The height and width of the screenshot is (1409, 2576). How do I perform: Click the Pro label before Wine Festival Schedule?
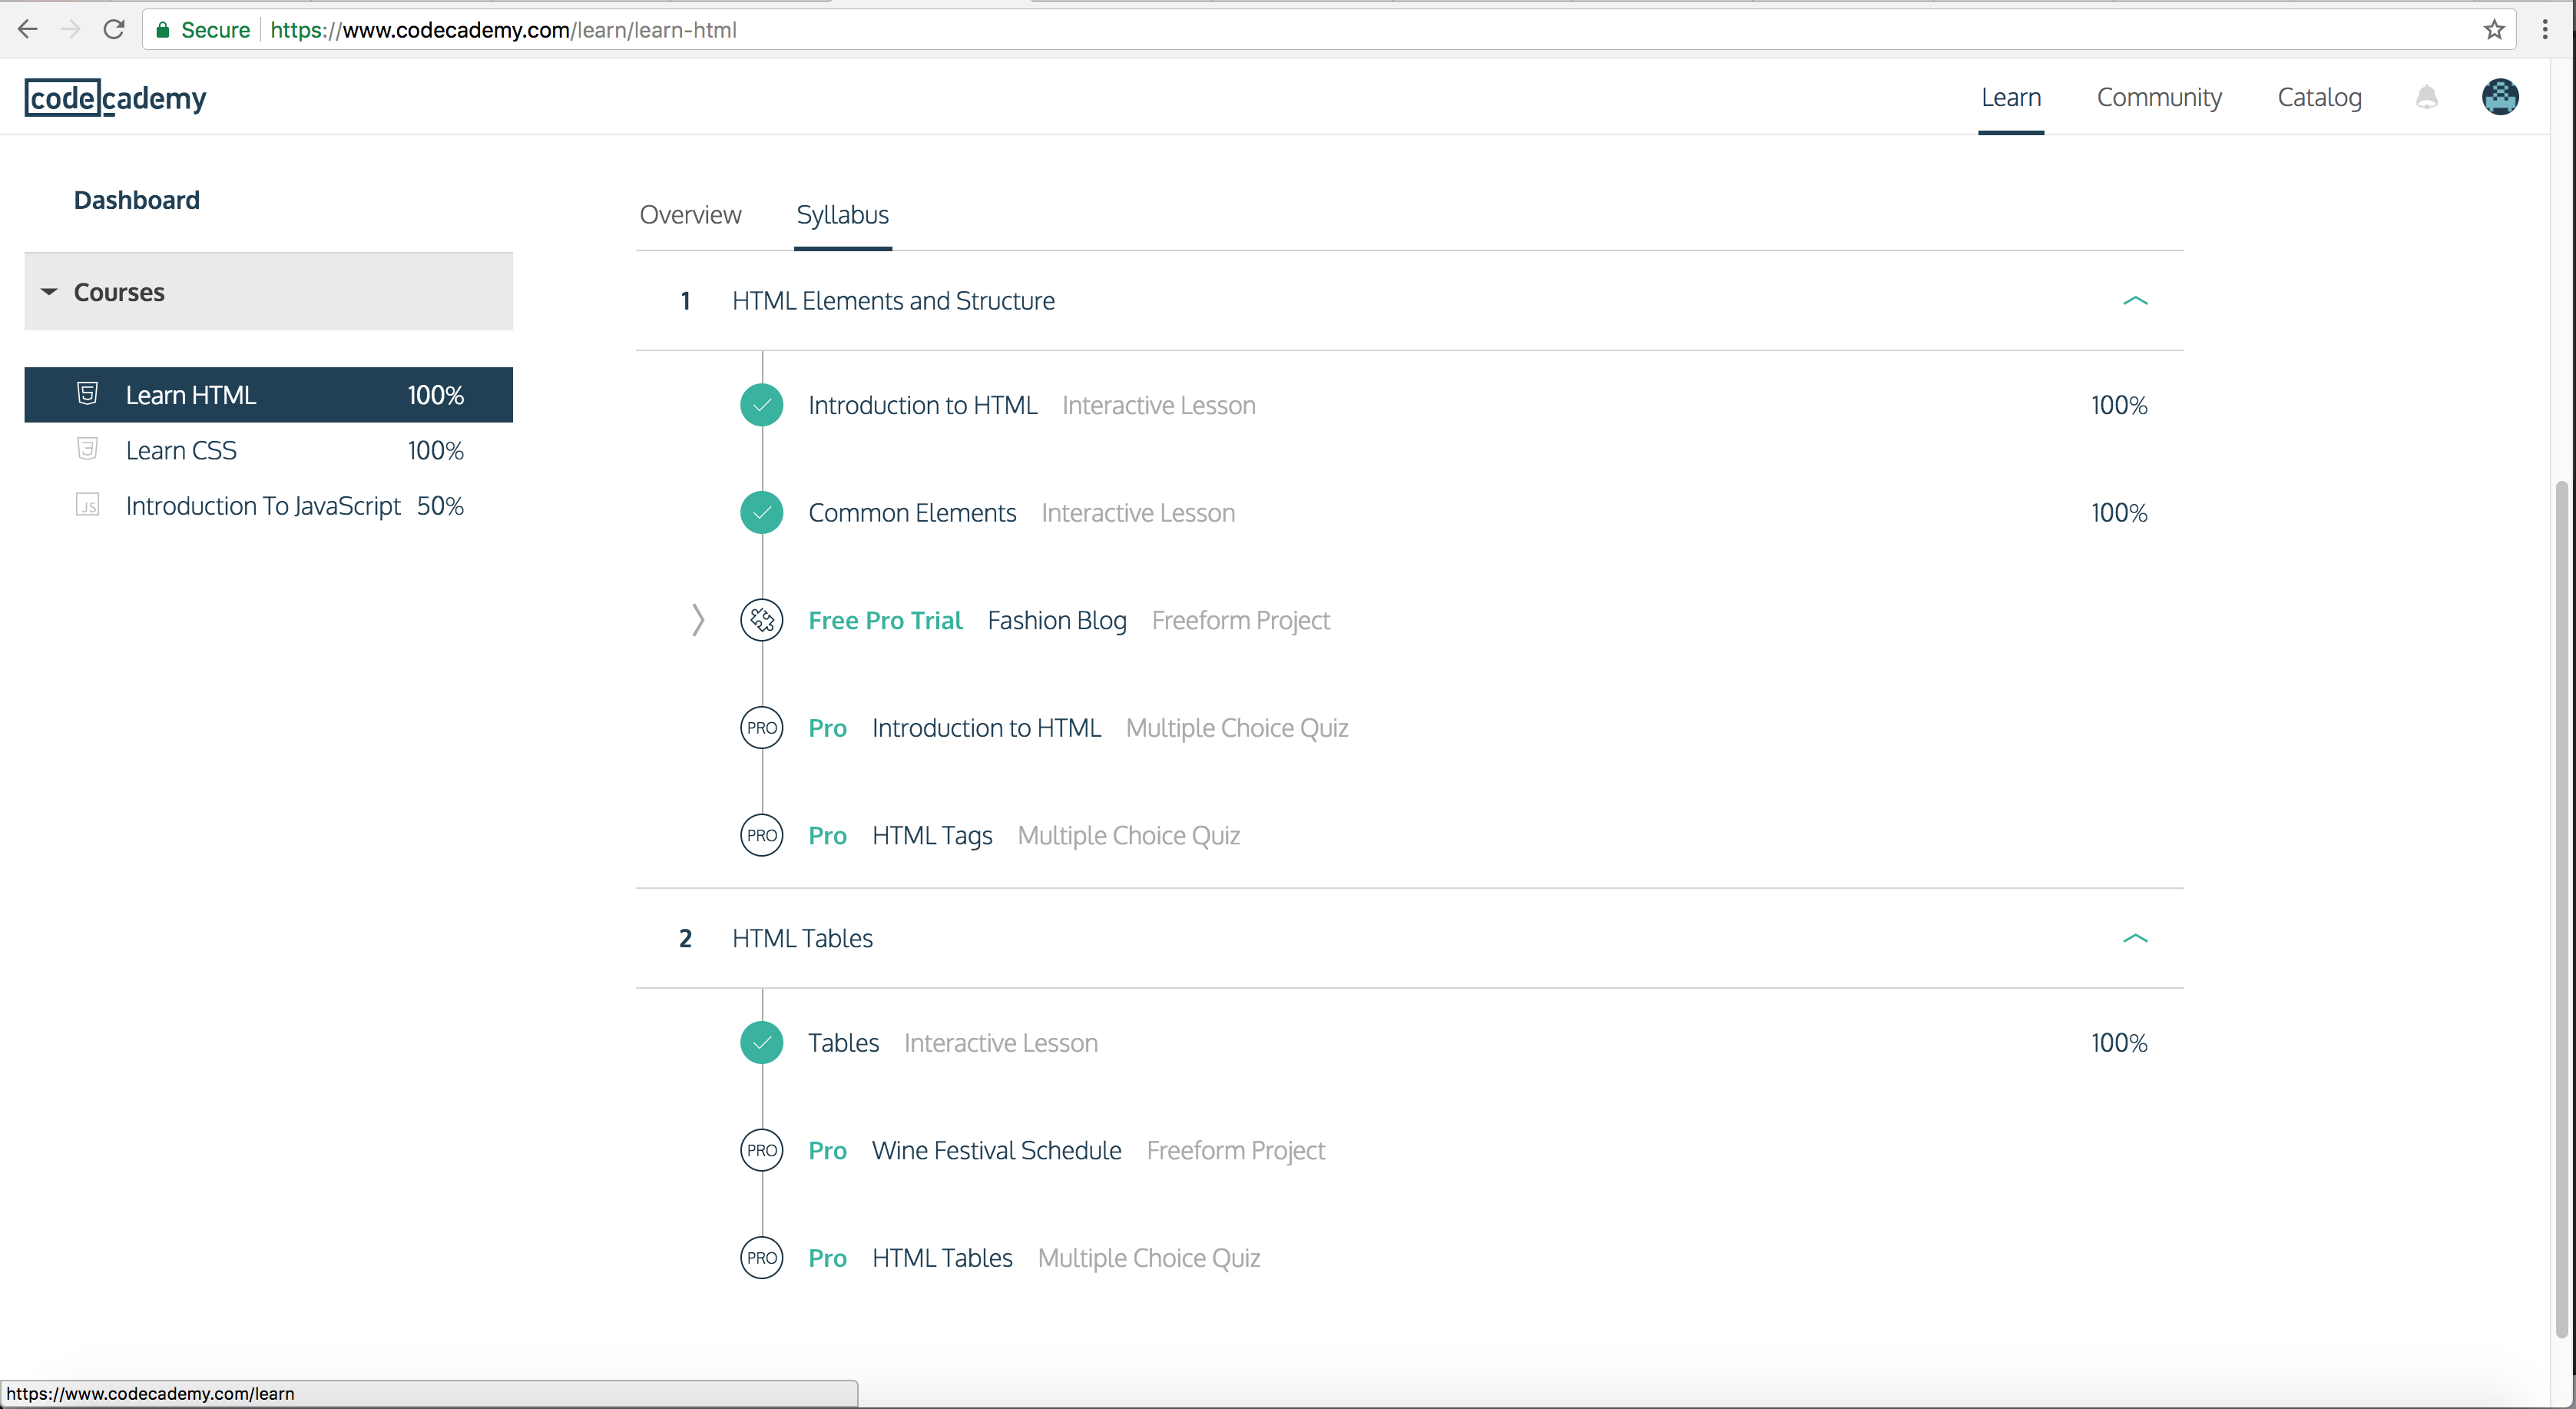click(x=827, y=1150)
